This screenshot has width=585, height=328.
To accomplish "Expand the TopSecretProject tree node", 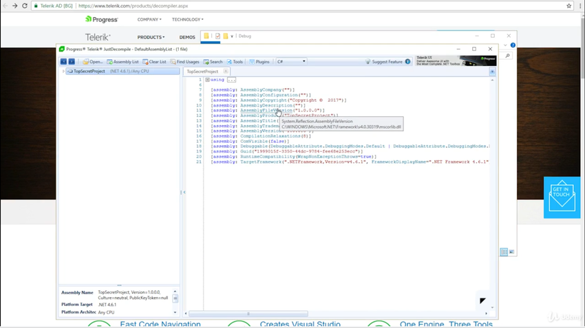I will pos(63,72).
